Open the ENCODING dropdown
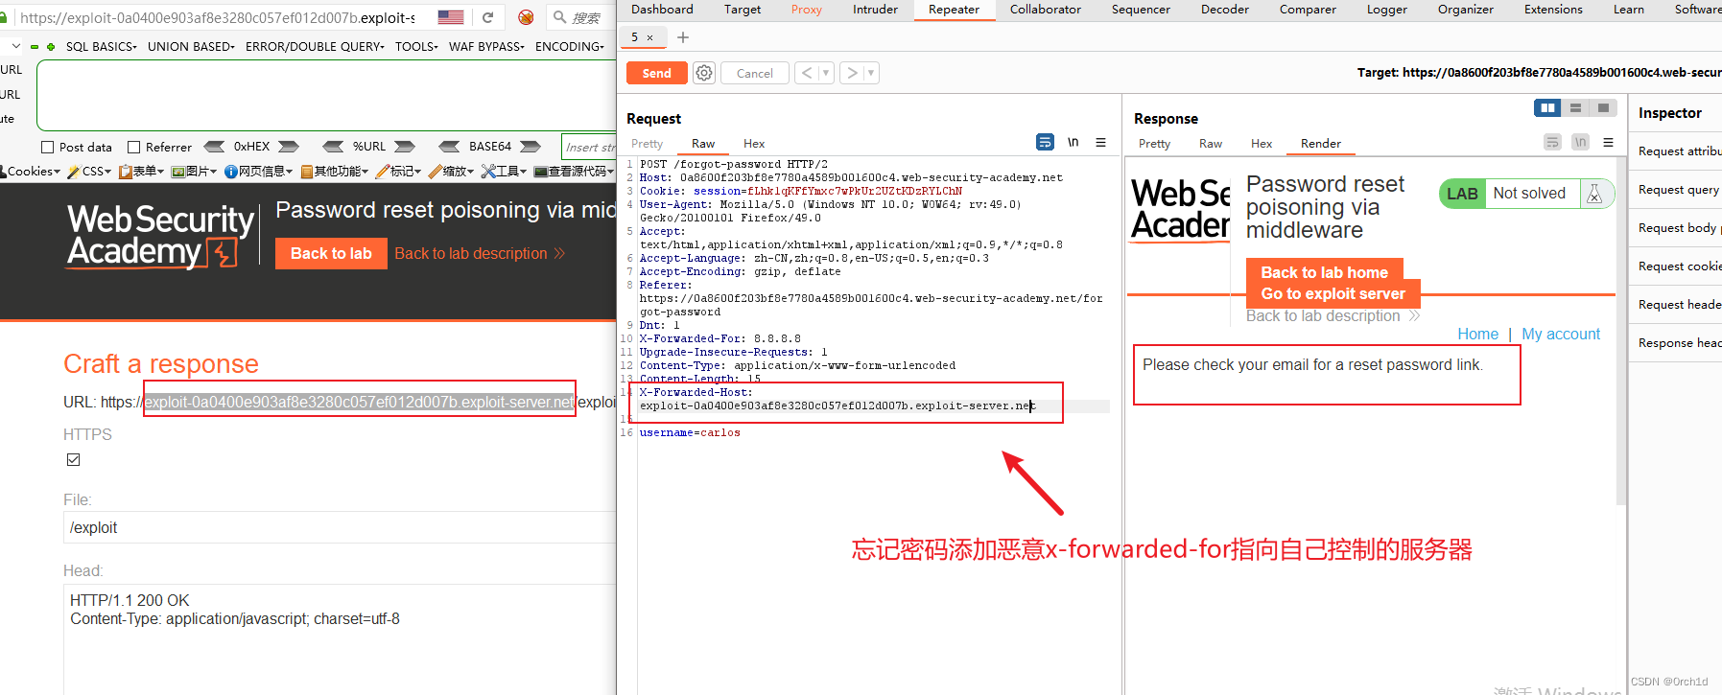This screenshot has height=695, width=1722. [x=570, y=46]
